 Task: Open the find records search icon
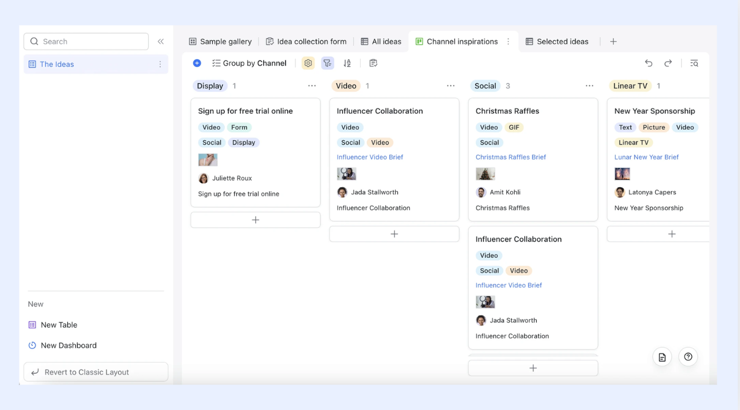tap(694, 63)
